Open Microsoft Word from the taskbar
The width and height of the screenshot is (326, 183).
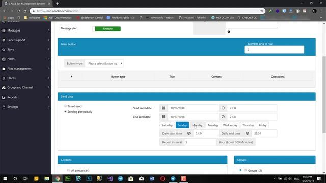coord(152,178)
